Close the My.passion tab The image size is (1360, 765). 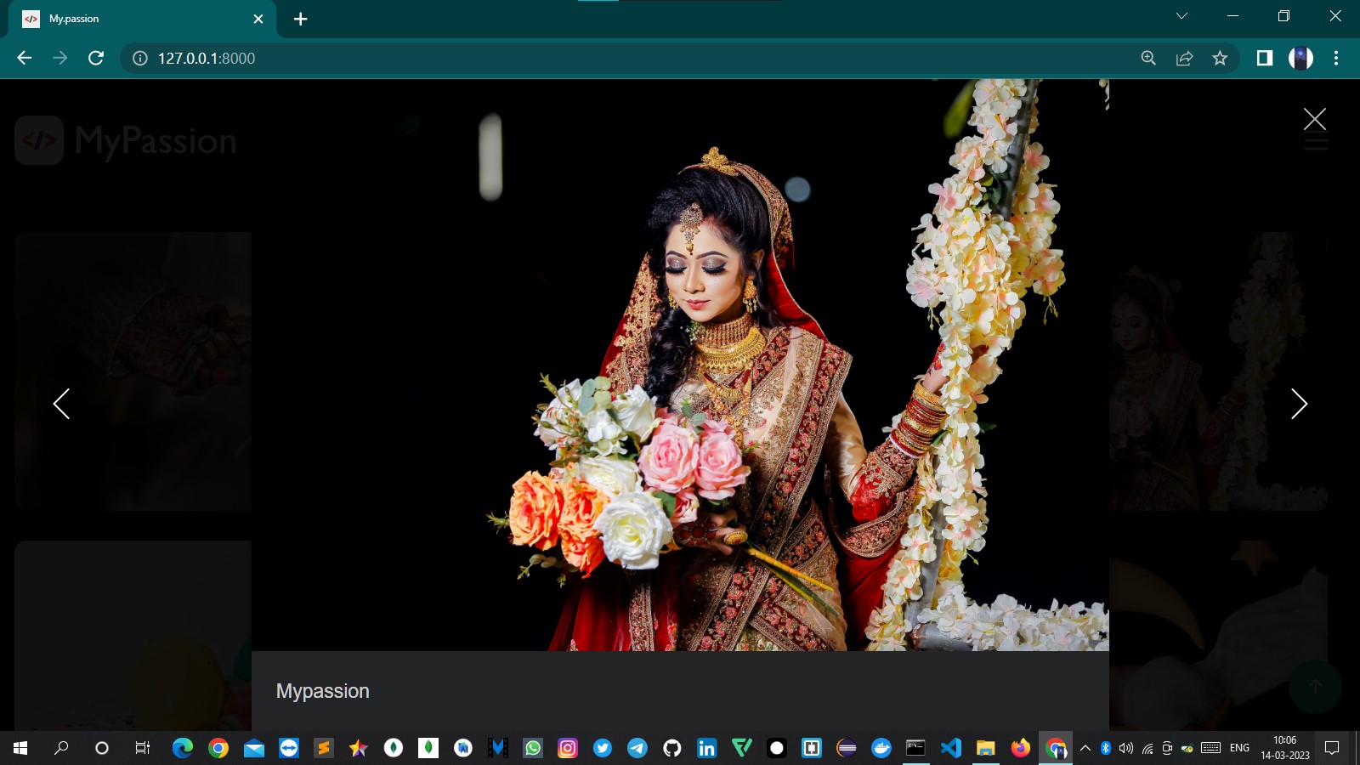(258, 19)
